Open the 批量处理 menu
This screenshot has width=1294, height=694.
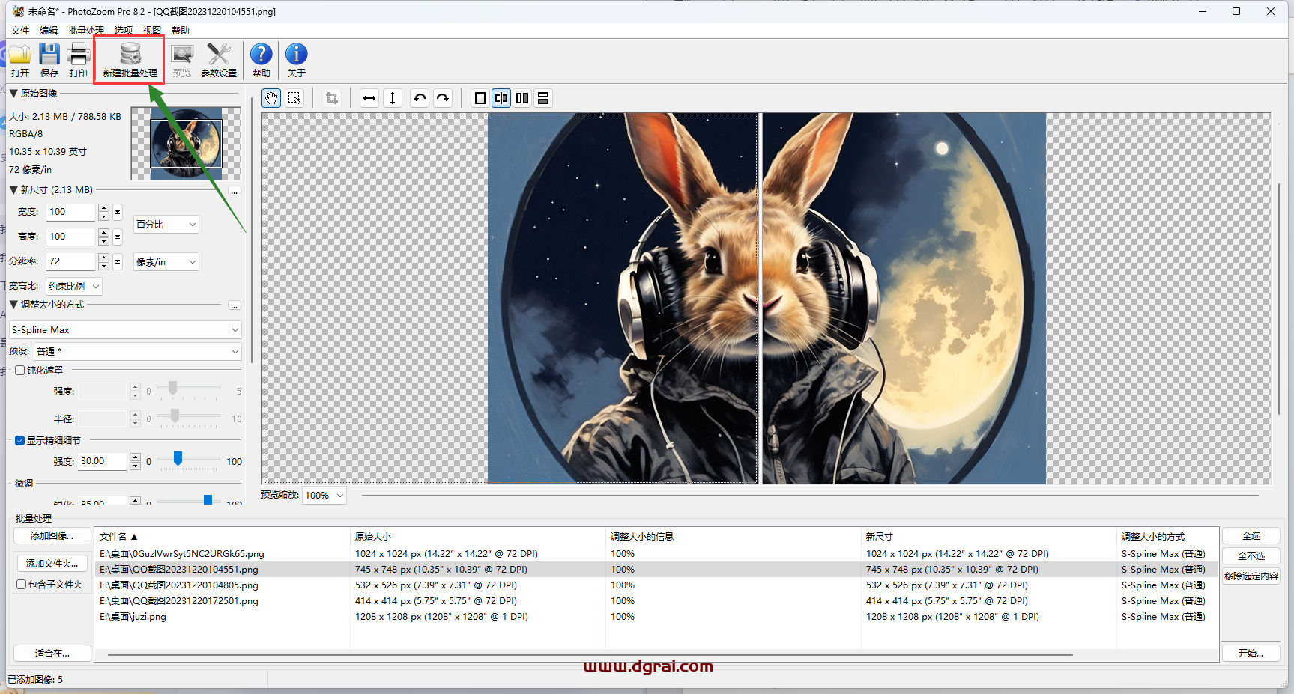86,31
